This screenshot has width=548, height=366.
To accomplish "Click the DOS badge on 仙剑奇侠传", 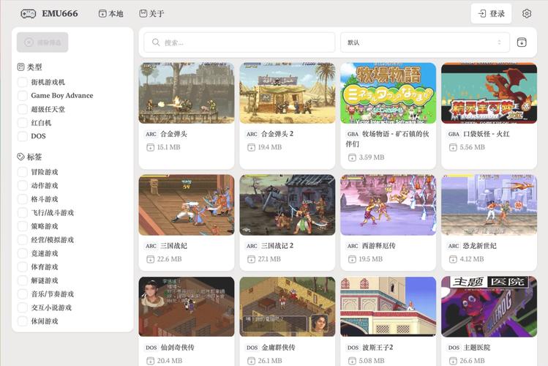I will click(151, 348).
